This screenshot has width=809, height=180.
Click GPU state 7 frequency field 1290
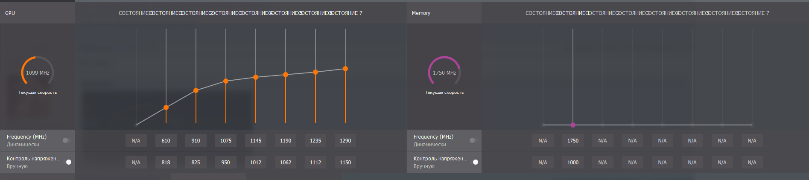click(345, 141)
